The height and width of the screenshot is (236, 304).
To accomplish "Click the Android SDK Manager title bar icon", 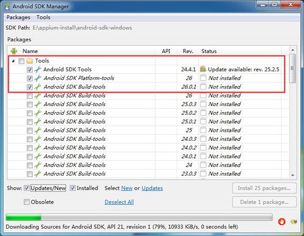I will pos(7,7).
